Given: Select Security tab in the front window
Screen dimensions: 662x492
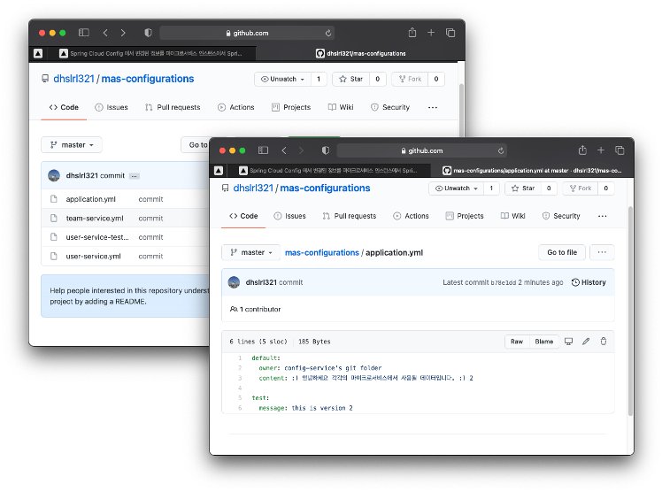Looking at the screenshot, I should [561, 216].
